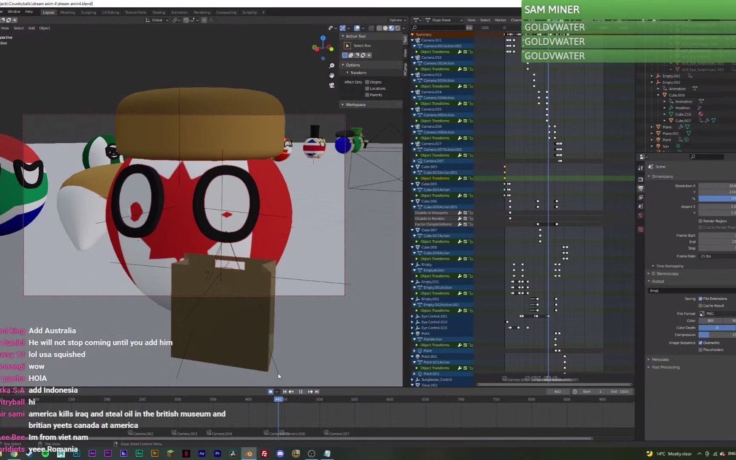
Task: Open the World properties tab icon
Action: pyautogui.click(x=641, y=216)
